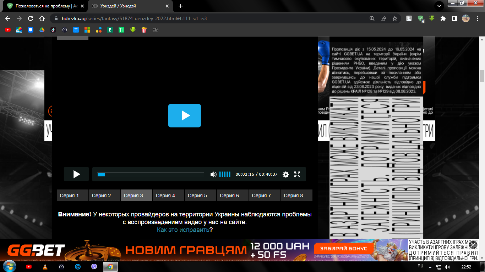Bookmark this page with the star icon

pos(394,19)
